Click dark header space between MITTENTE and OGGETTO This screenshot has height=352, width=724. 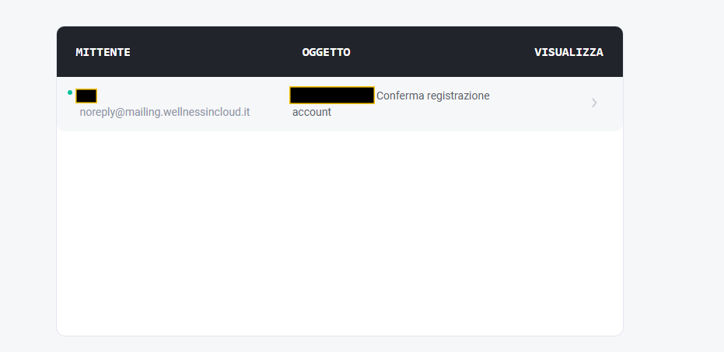click(x=216, y=52)
